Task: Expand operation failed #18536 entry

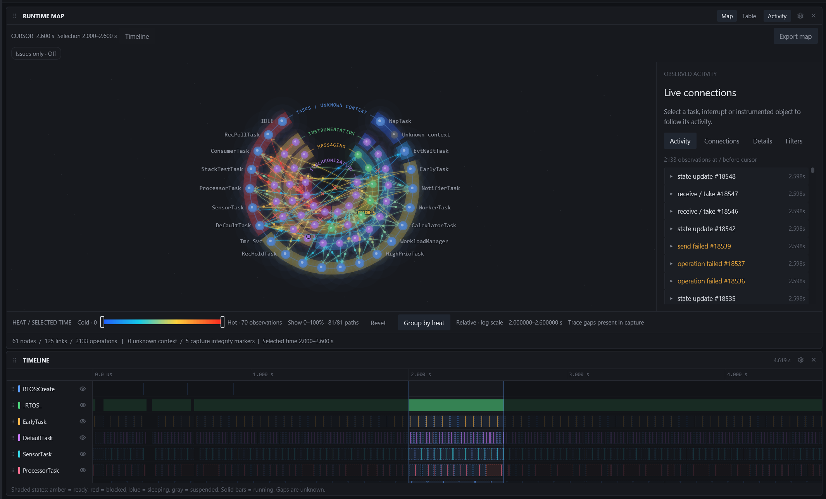Action: pos(736,281)
